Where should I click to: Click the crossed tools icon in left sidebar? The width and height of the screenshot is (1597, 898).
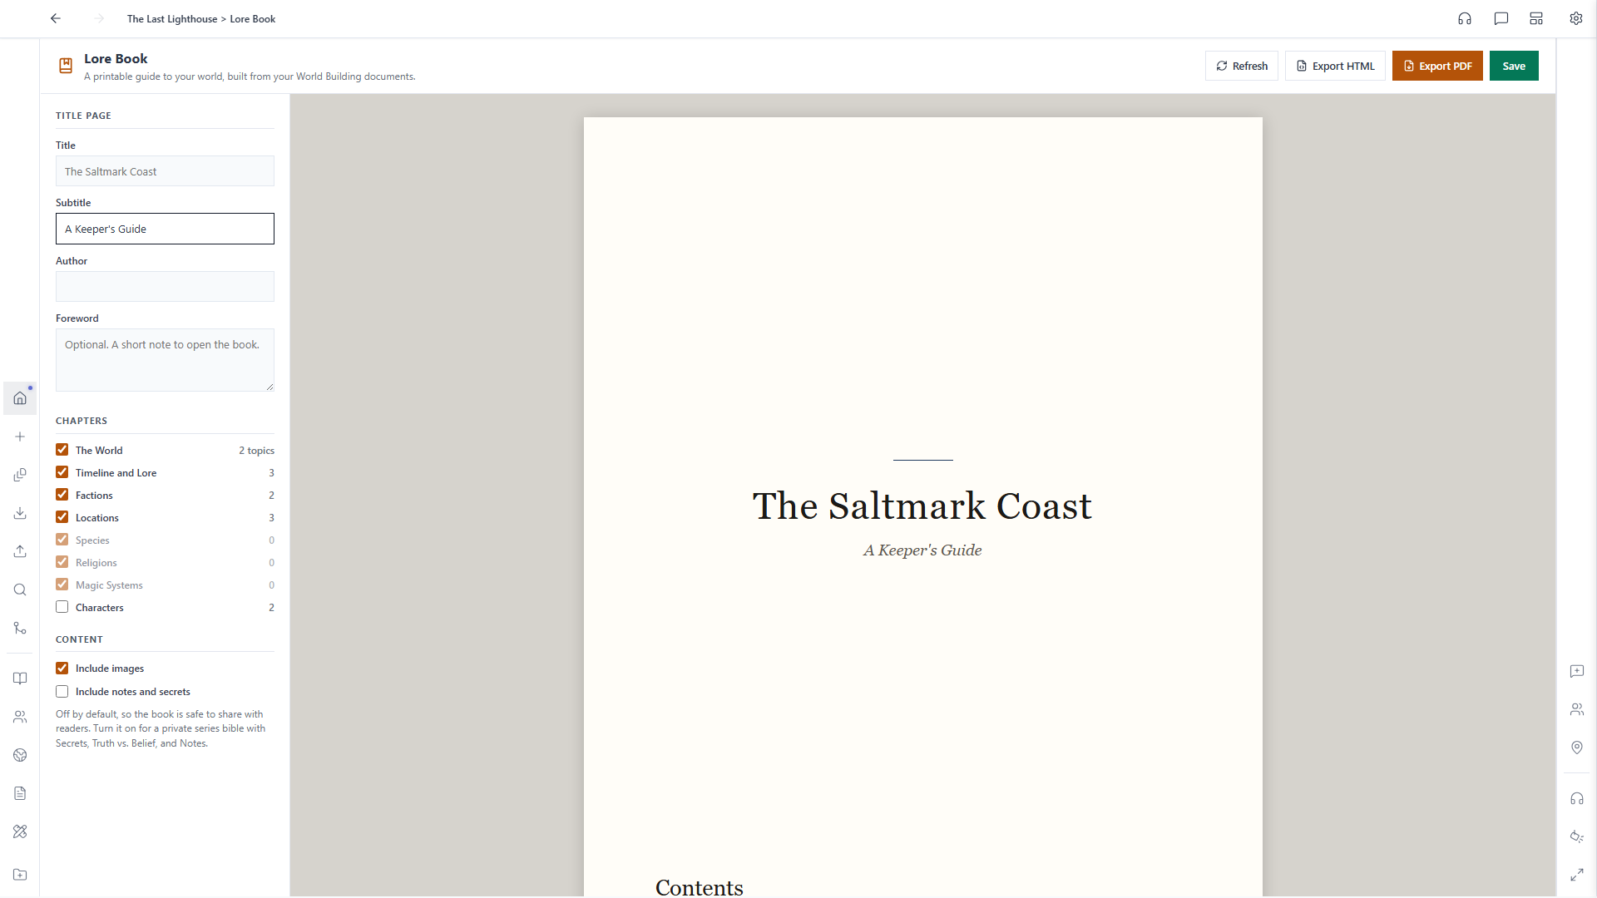coord(20,831)
